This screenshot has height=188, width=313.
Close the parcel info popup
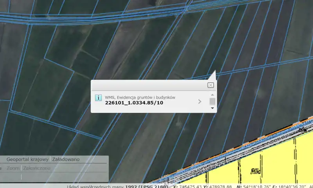click(210, 85)
